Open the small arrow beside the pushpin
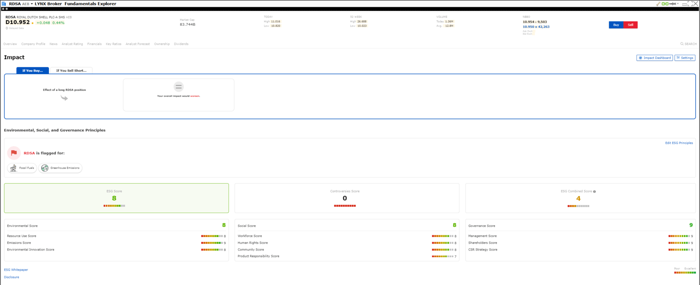The width and height of the screenshot is (700, 285). pyautogui.click(x=678, y=3)
